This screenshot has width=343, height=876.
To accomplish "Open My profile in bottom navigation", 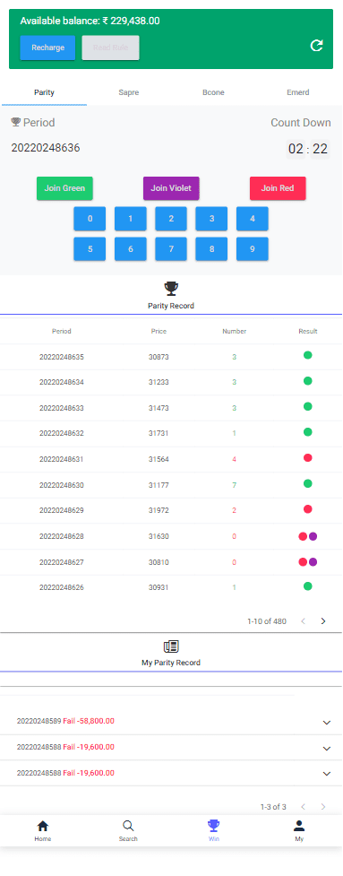I will coord(299,831).
